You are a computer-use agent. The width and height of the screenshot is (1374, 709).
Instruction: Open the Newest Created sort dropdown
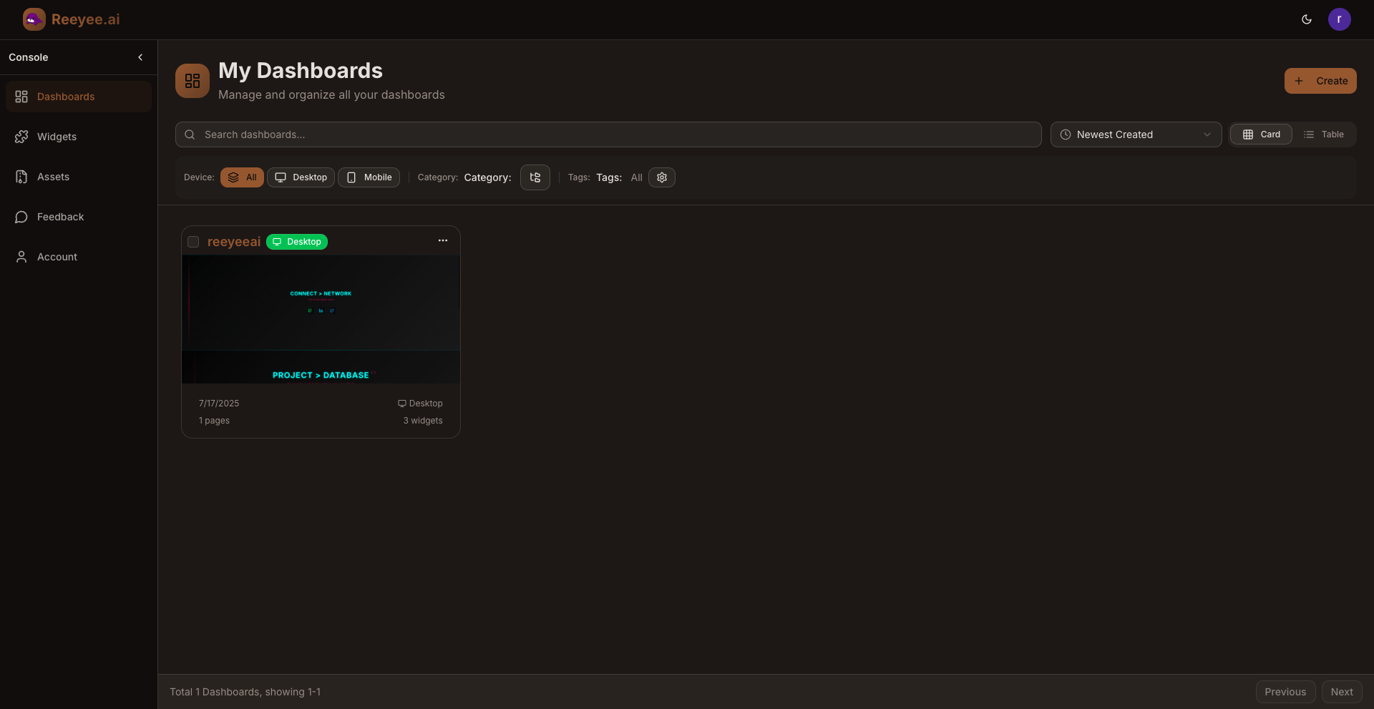point(1136,135)
